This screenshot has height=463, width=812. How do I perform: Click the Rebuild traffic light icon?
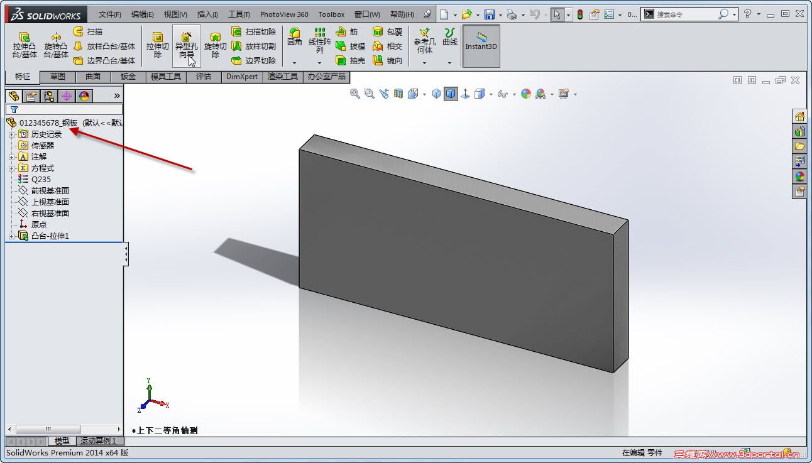click(x=579, y=14)
